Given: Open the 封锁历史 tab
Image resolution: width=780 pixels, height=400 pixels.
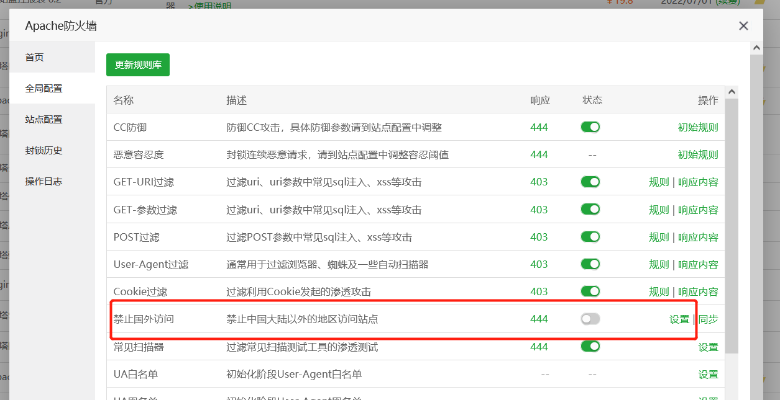Looking at the screenshot, I should (52, 150).
